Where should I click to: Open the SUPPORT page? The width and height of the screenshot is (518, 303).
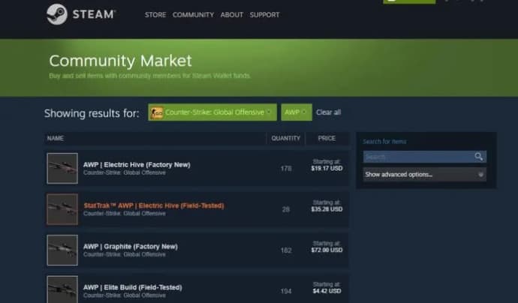pyautogui.click(x=264, y=15)
